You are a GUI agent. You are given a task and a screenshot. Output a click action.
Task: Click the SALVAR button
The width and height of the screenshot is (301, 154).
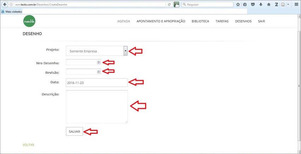point(74,131)
